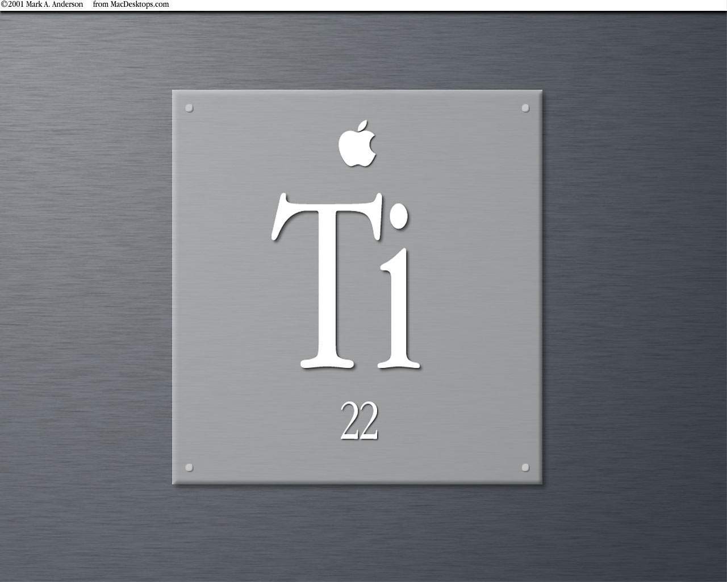Click brushed metal background below the plate

pyautogui.click(x=358, y=534)
